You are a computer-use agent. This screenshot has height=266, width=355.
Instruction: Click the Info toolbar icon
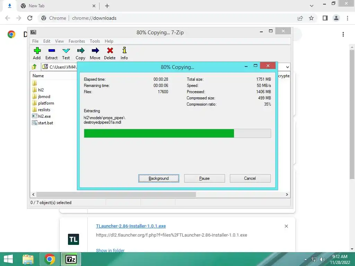tap(124, 53)
